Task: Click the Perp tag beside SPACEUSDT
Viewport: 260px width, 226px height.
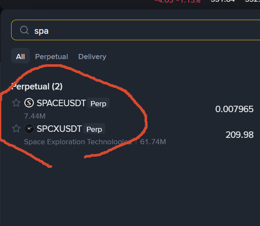Action: (x=98, y=103)
